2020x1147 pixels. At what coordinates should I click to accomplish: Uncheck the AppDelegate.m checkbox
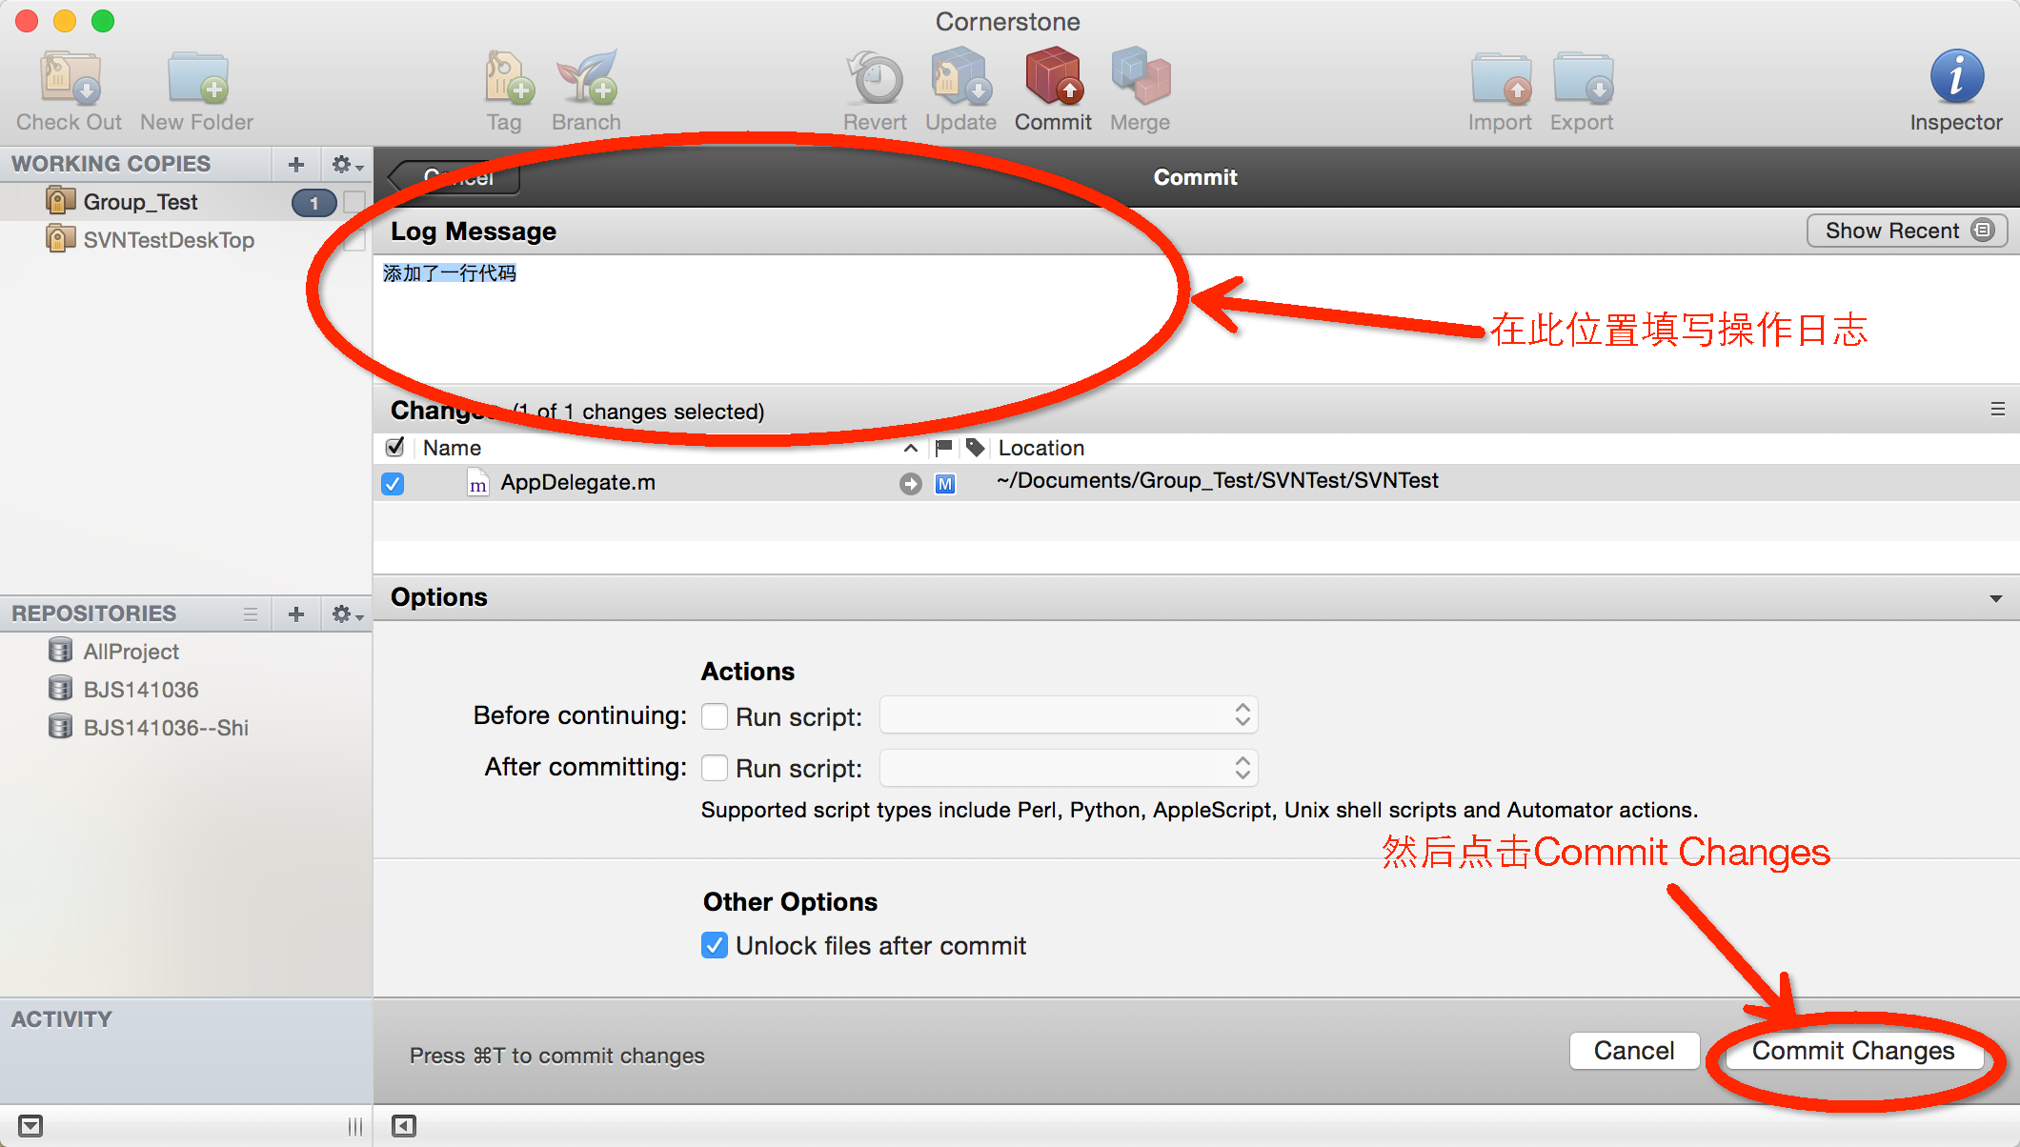coord(393,484)
